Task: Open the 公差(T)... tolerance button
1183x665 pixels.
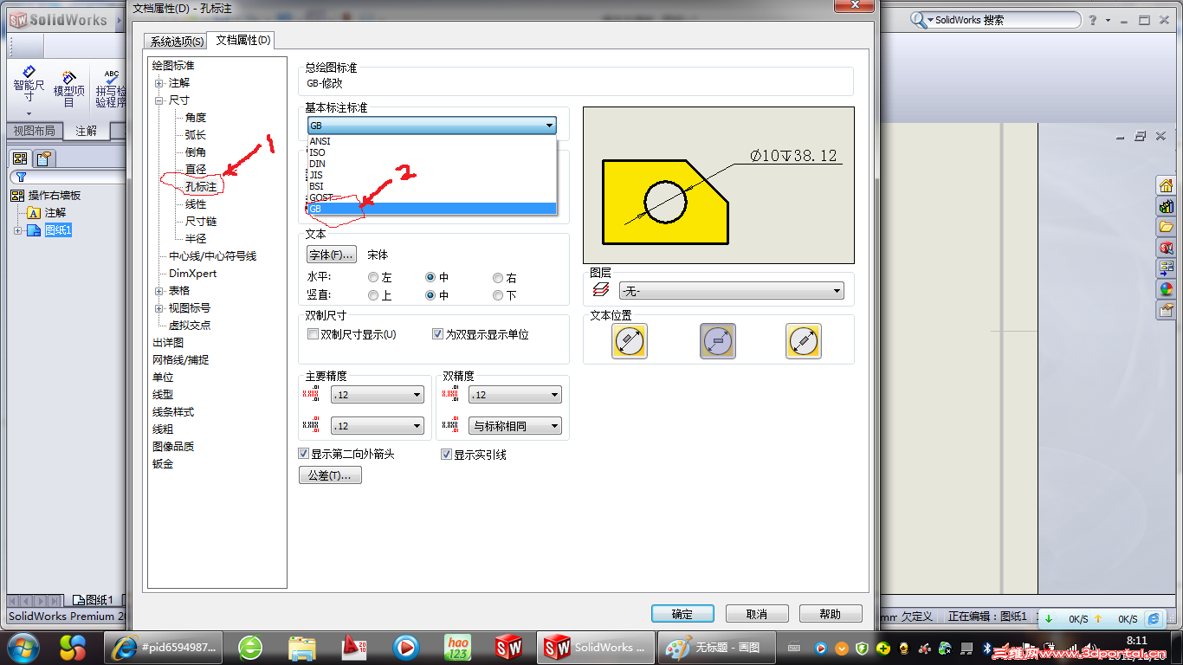Action: (330, 475)
